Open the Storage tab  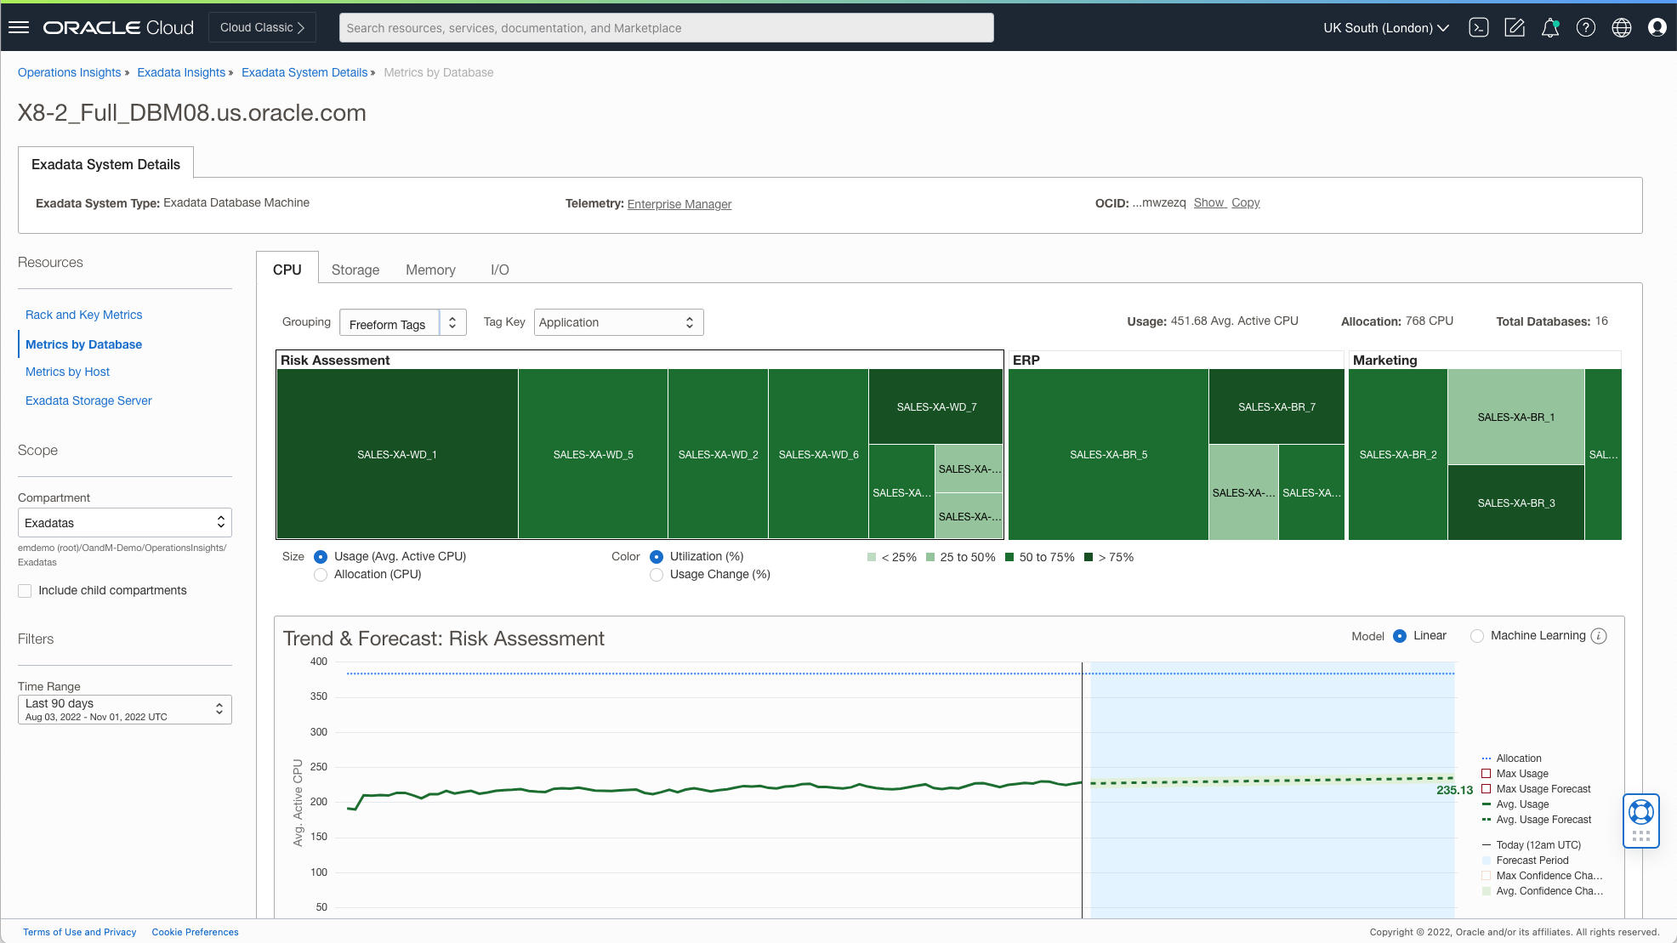point(355,270)
